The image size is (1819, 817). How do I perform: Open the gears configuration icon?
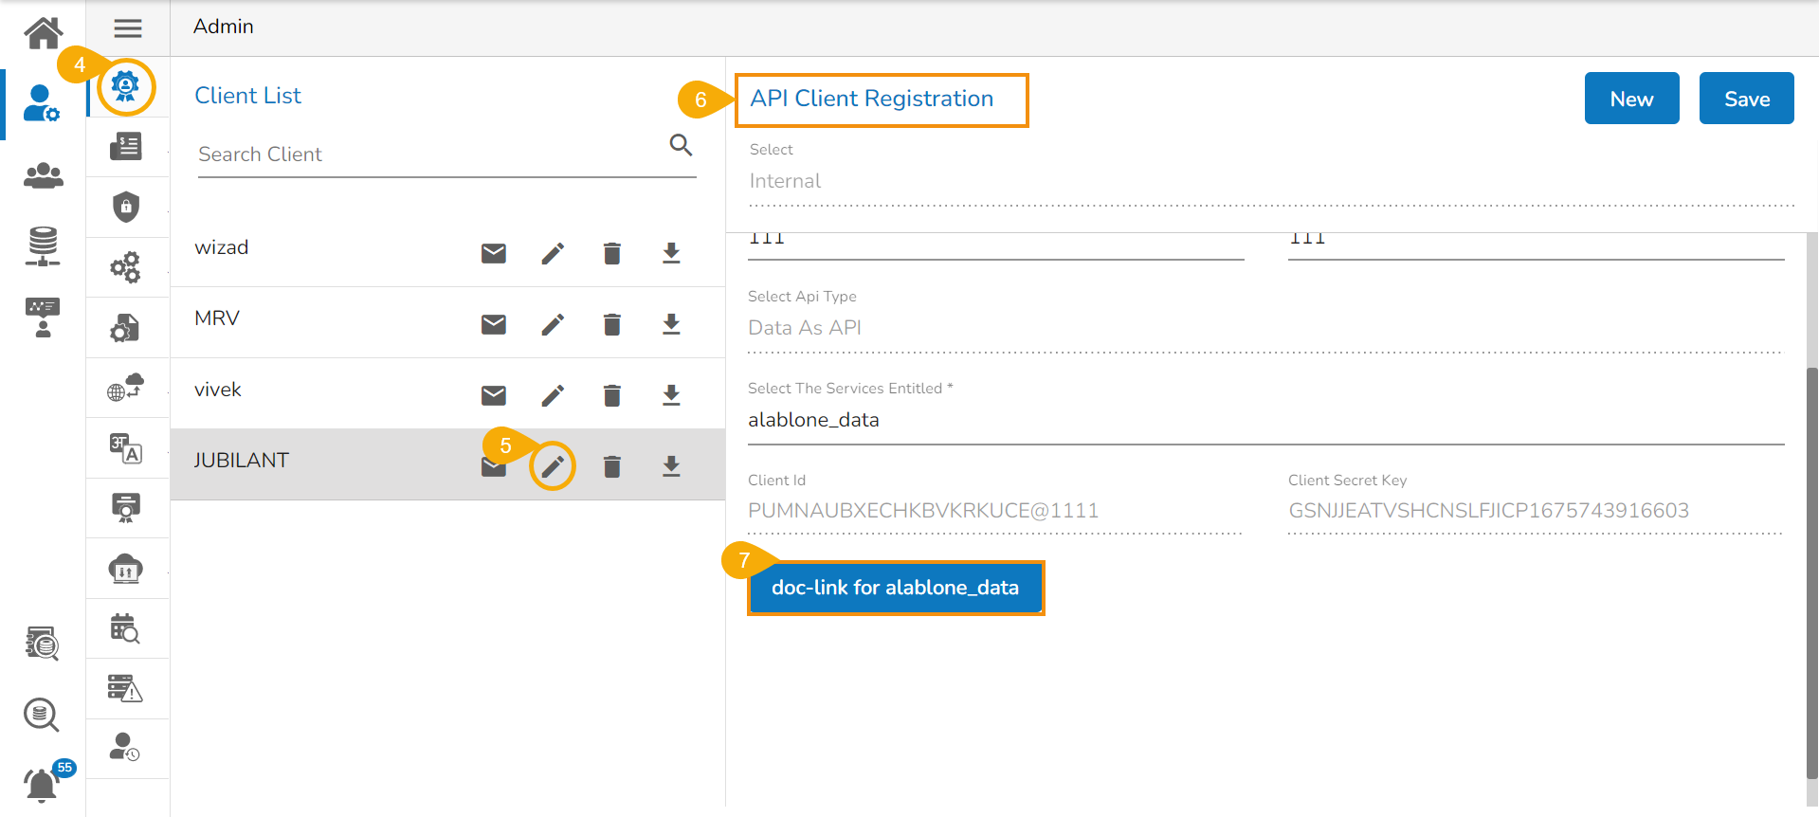tap(126, 267)
